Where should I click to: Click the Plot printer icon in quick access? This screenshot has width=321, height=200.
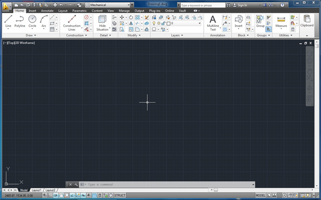pyautogui.click(x=55, y=5)
